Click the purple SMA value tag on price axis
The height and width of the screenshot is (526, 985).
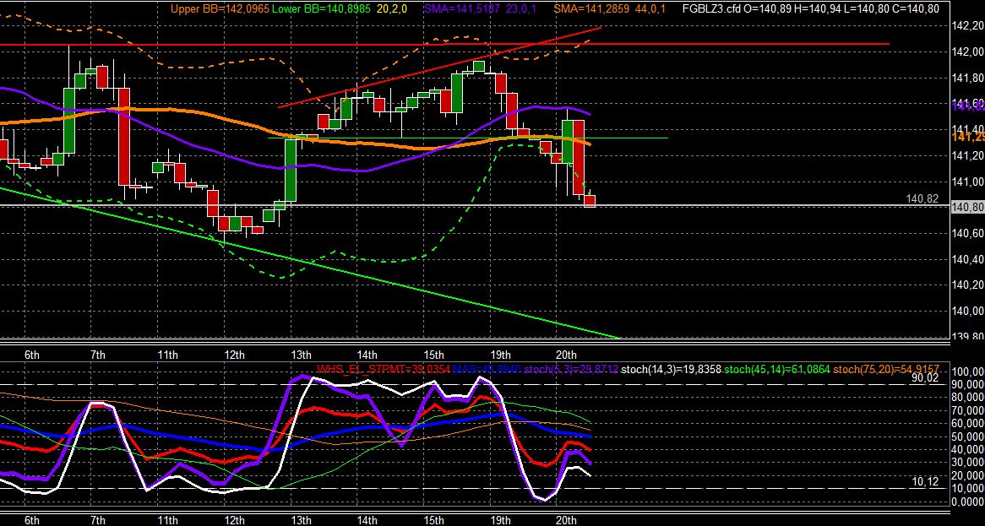click(x=968, y=106)
